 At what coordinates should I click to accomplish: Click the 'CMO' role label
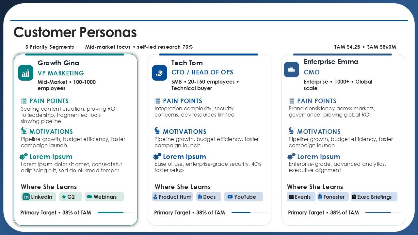click(x=312, y=72)
